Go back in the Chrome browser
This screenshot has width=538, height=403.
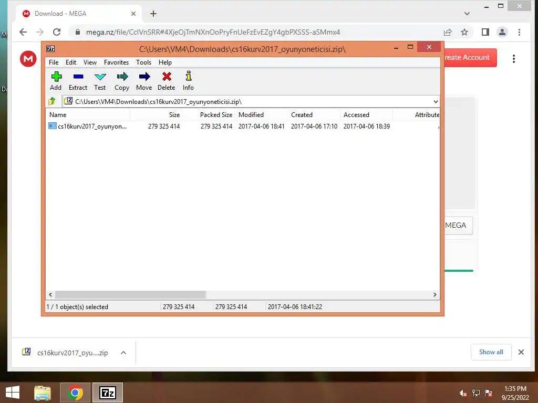pos(23,32)
